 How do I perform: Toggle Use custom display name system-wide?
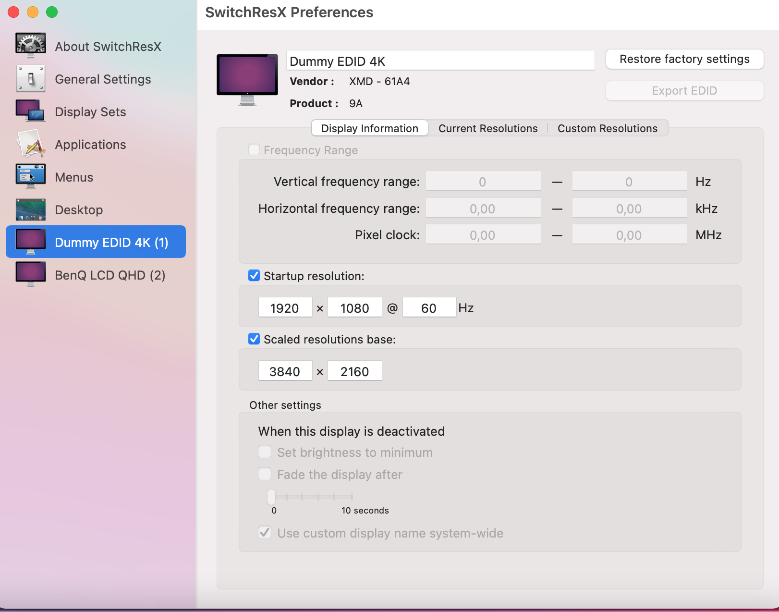pos(265,533)
